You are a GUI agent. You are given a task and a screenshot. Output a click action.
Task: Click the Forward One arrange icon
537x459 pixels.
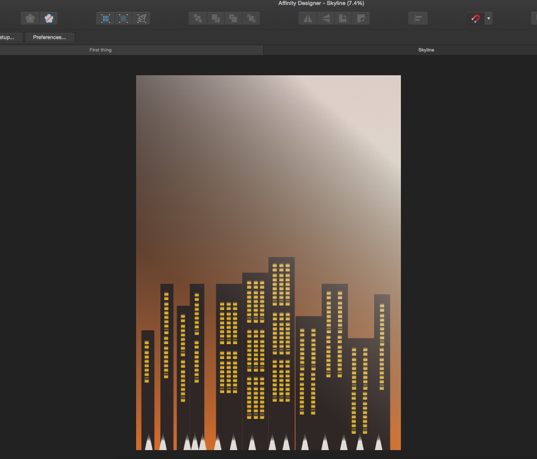pos(233,19)
